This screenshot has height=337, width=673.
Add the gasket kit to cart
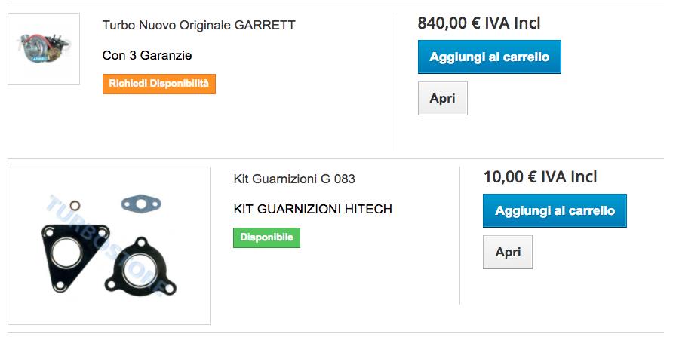pyautogui.click(x=555, y=210)
